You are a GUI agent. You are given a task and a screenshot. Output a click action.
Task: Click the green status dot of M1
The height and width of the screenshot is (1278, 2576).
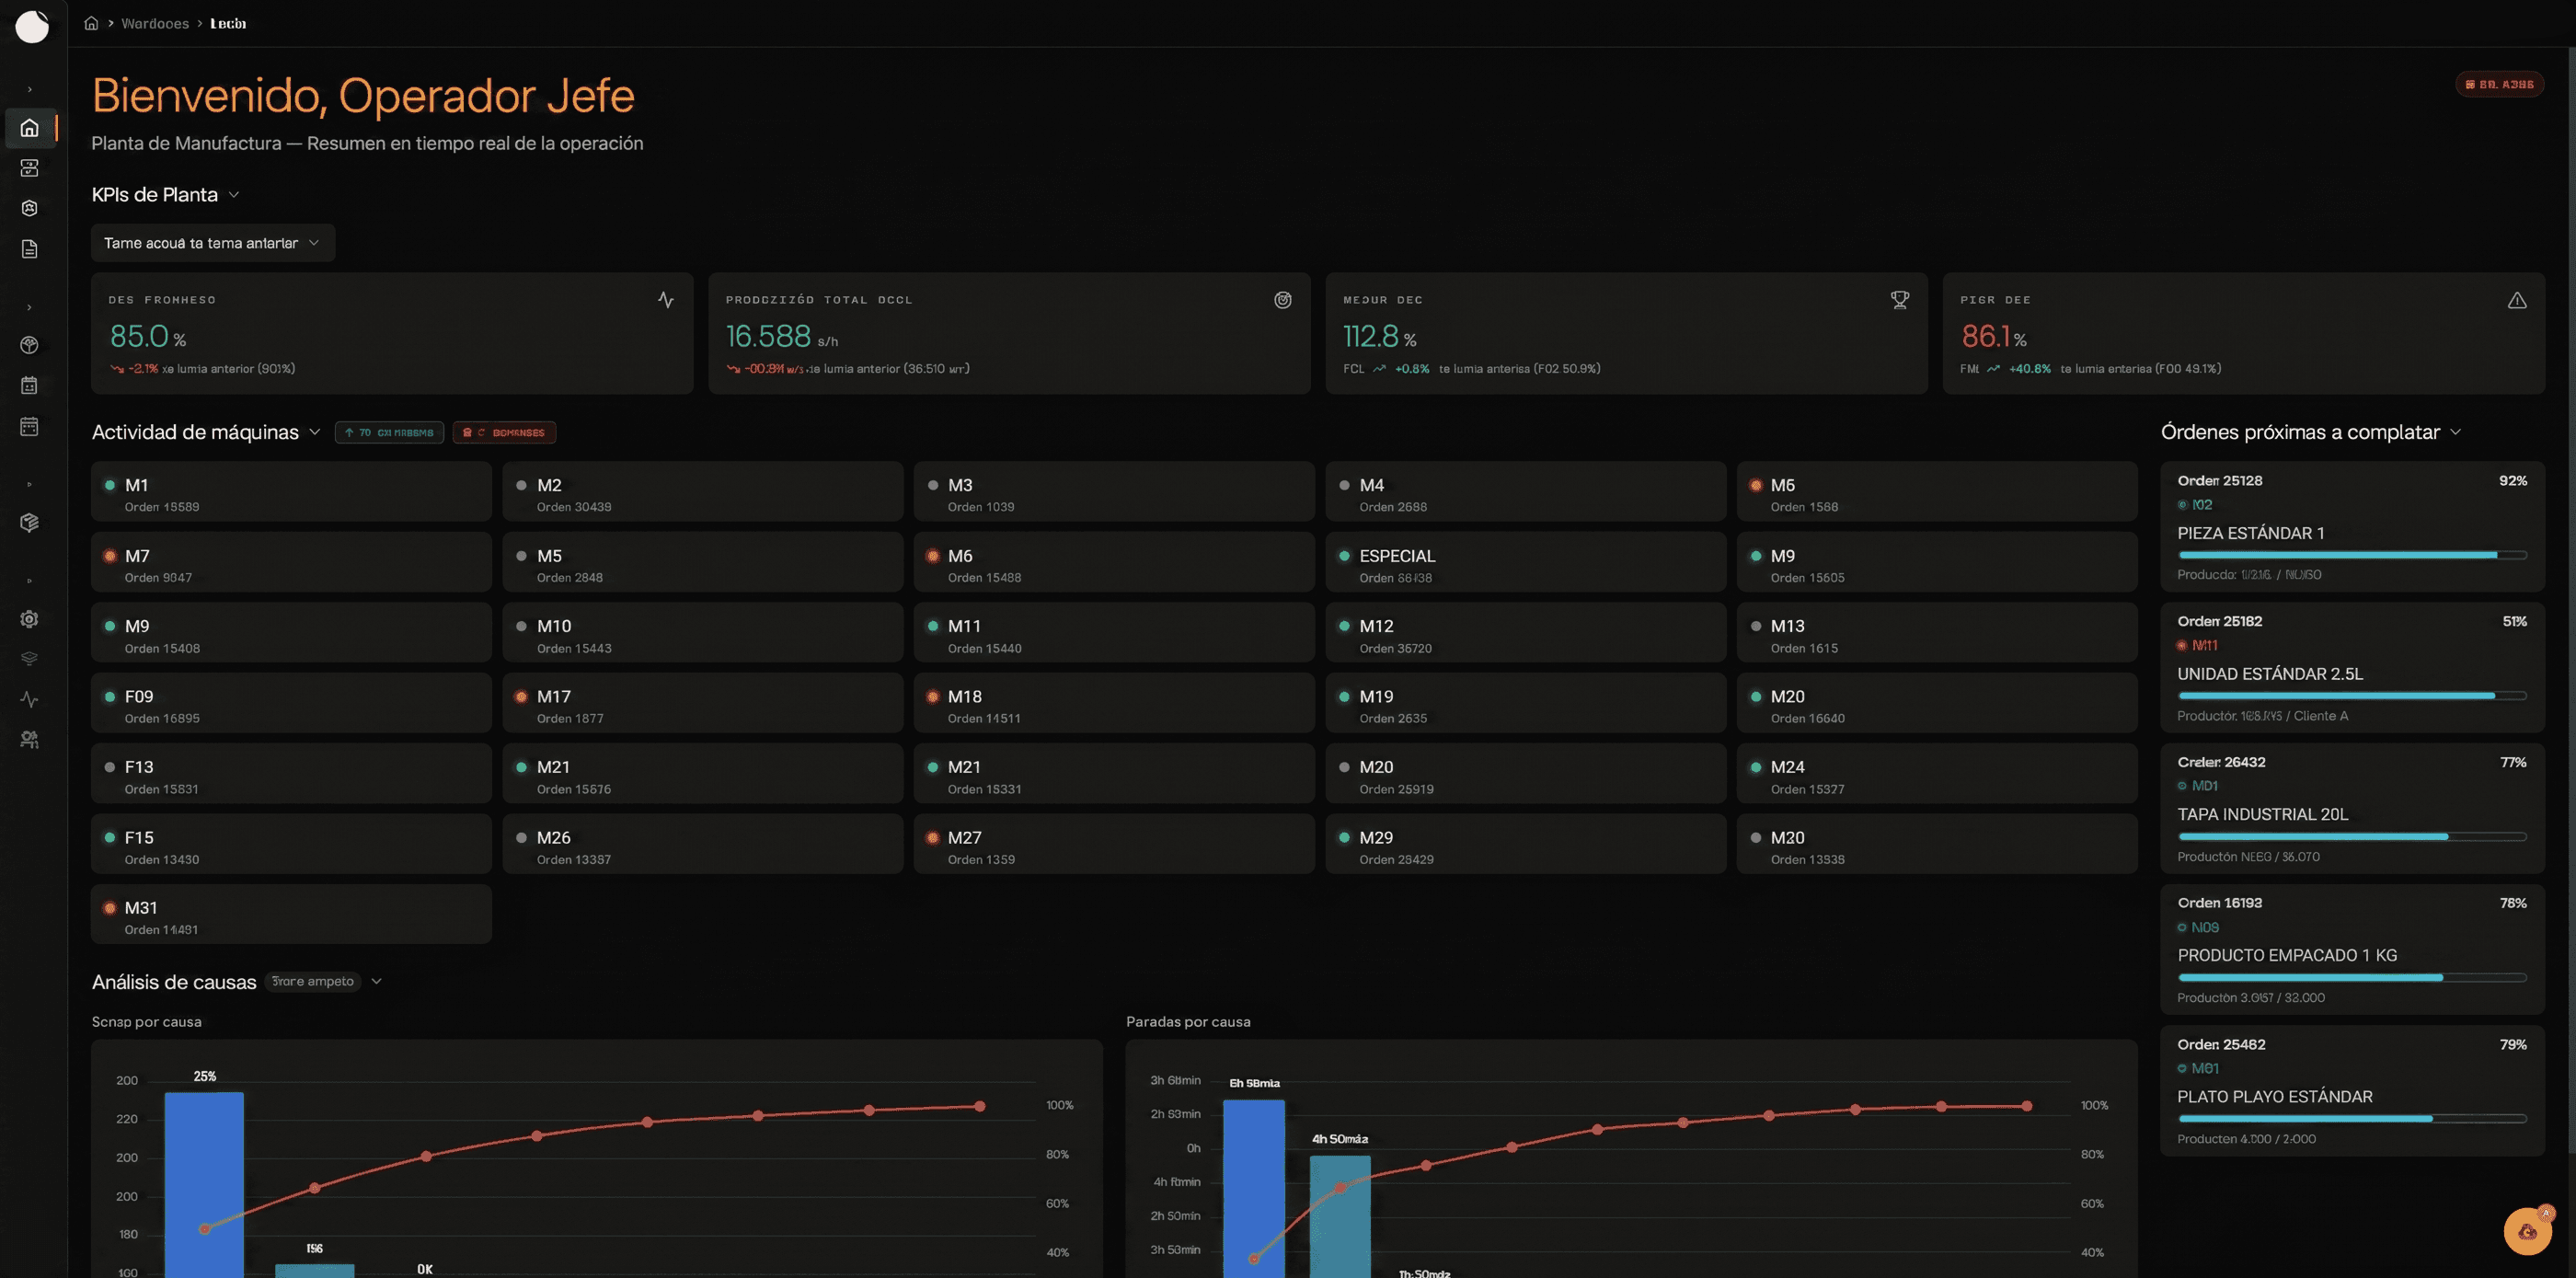110,485
